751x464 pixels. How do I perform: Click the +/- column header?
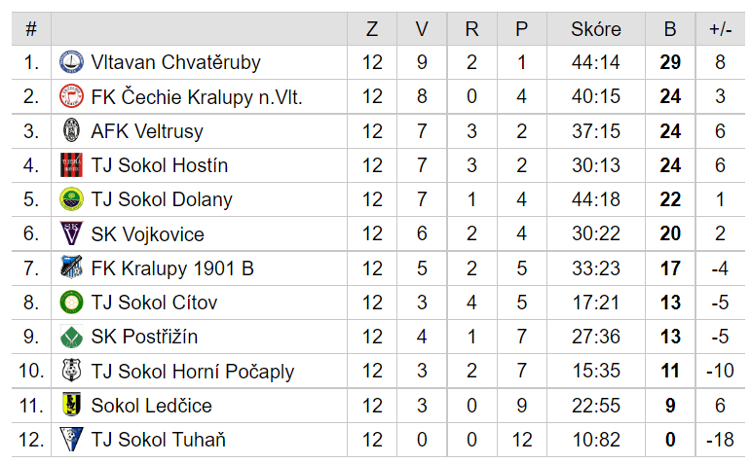point(721,29)
